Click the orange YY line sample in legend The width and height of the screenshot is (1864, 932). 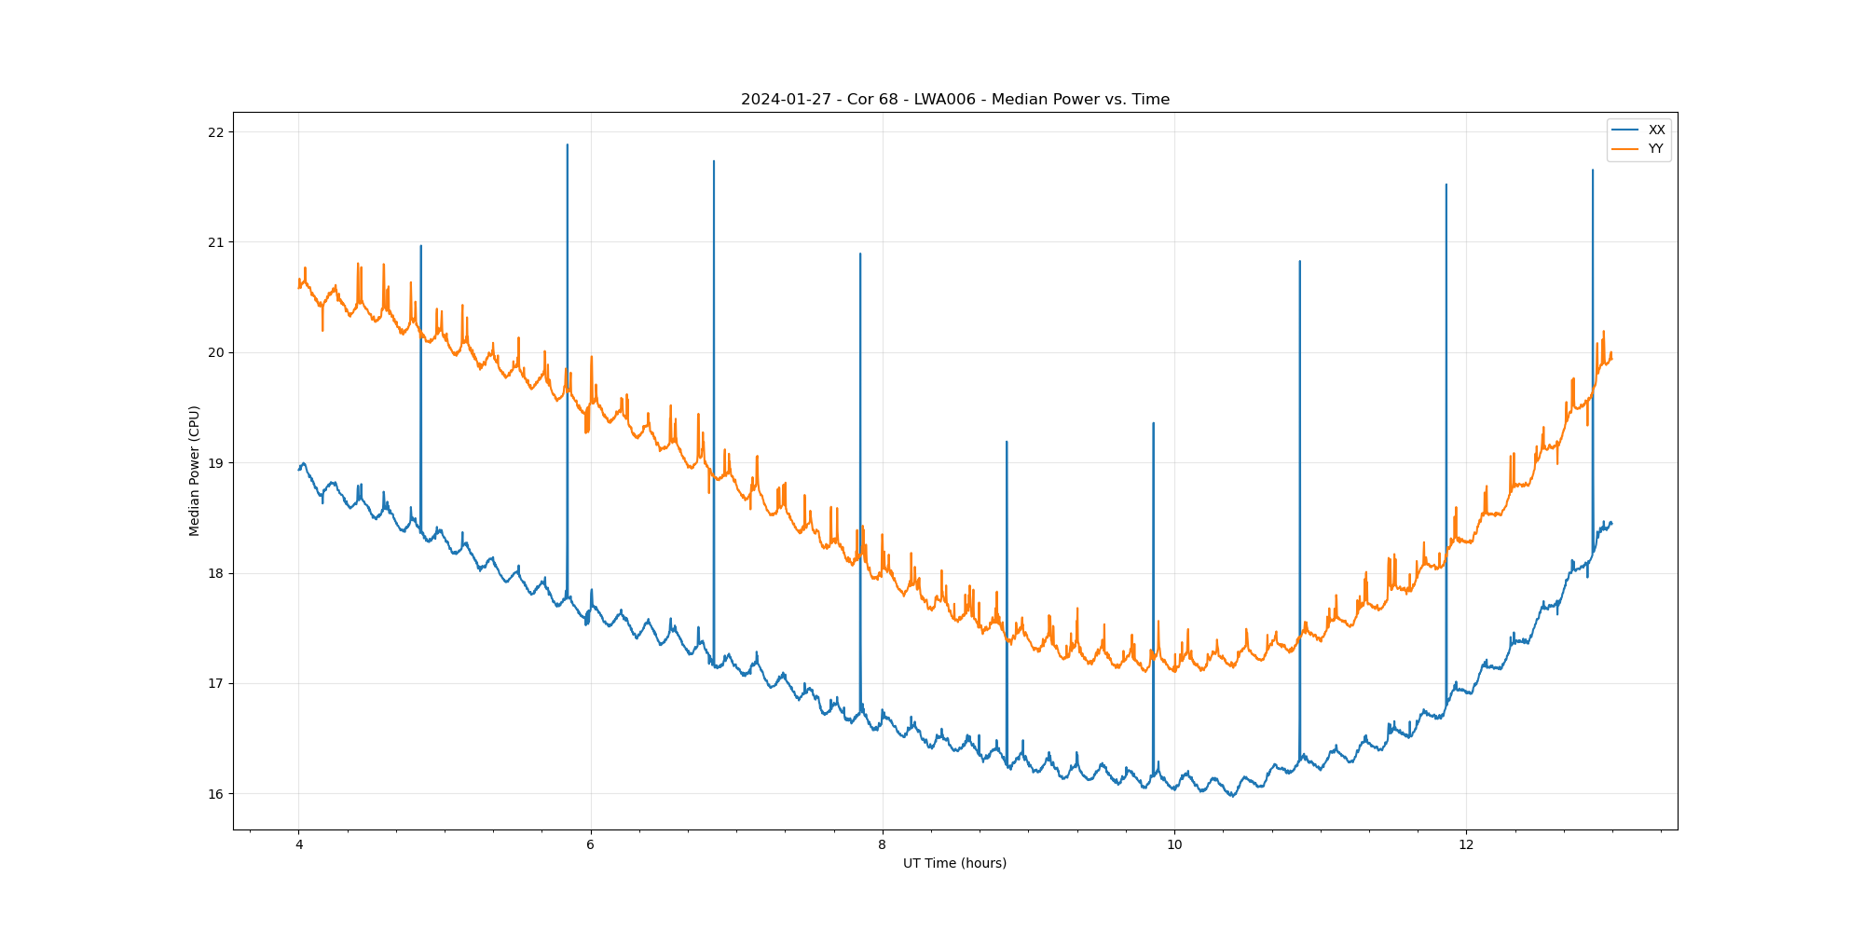click(x=1625, y=149)
